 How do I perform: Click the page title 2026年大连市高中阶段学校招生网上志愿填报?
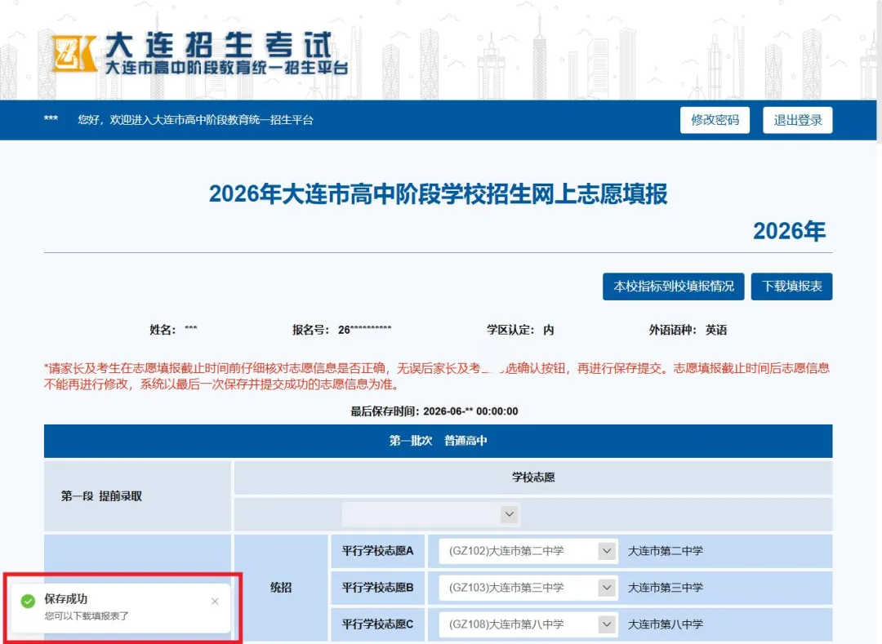click(x=439, y=194)
